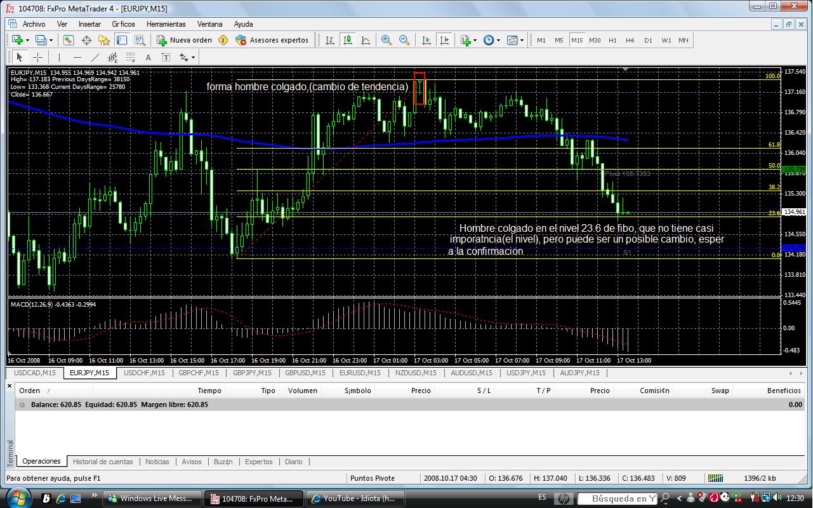Screen dimensions: 813x508
Task: Toggle chart auto scroll button
Action: [x=426, y=40]
